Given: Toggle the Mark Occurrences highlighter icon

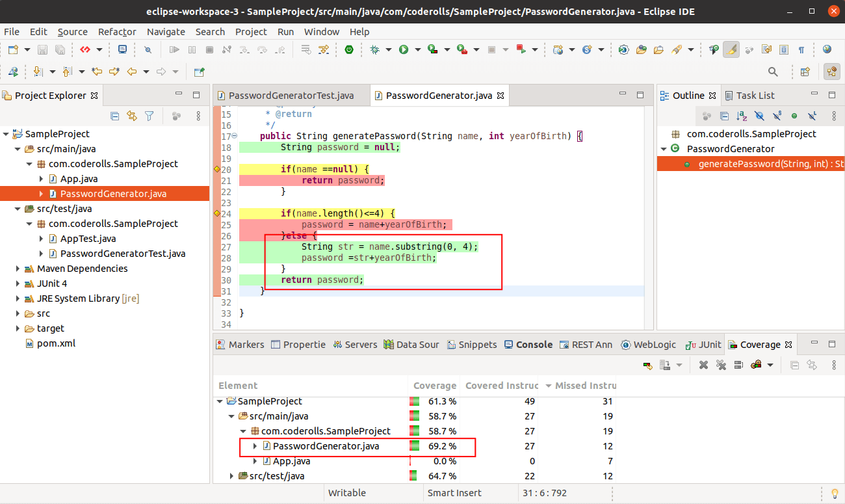Looking at the screenshot, I should (731, 49).
